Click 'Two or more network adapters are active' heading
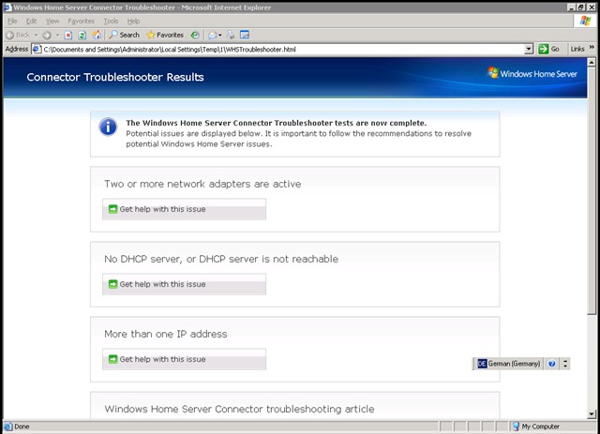600x434 pixels. pos(202,184)
